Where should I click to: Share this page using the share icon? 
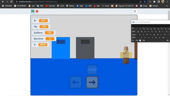[141, 2]
